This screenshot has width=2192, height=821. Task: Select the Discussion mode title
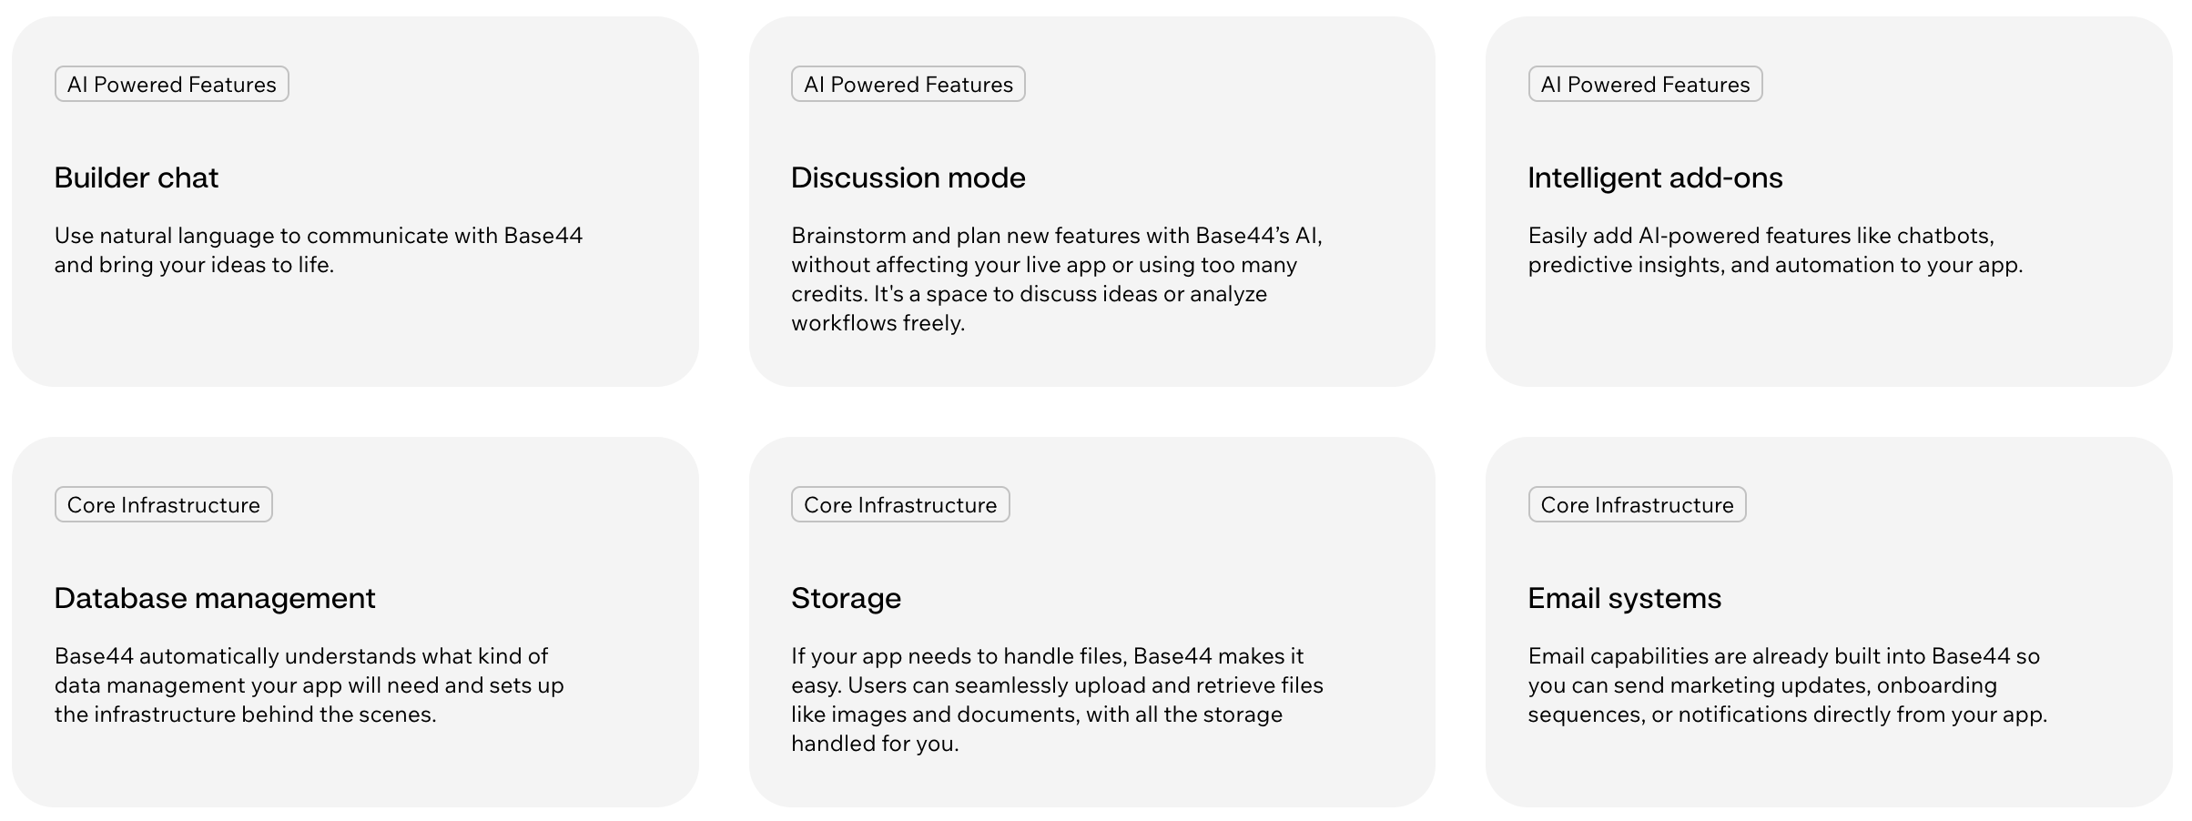908,177
